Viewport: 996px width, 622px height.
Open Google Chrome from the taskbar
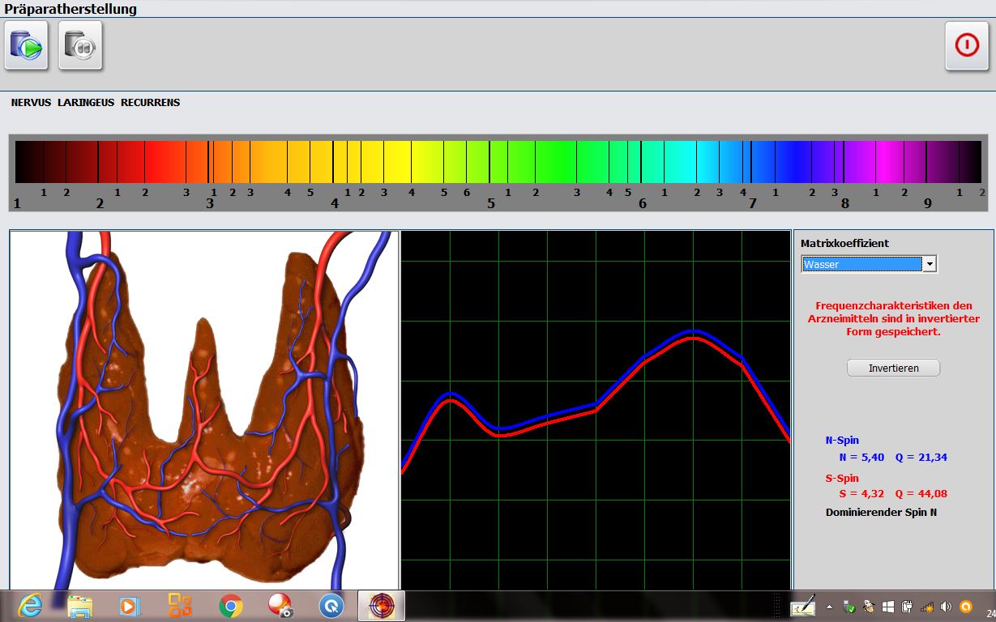point(231,606)
